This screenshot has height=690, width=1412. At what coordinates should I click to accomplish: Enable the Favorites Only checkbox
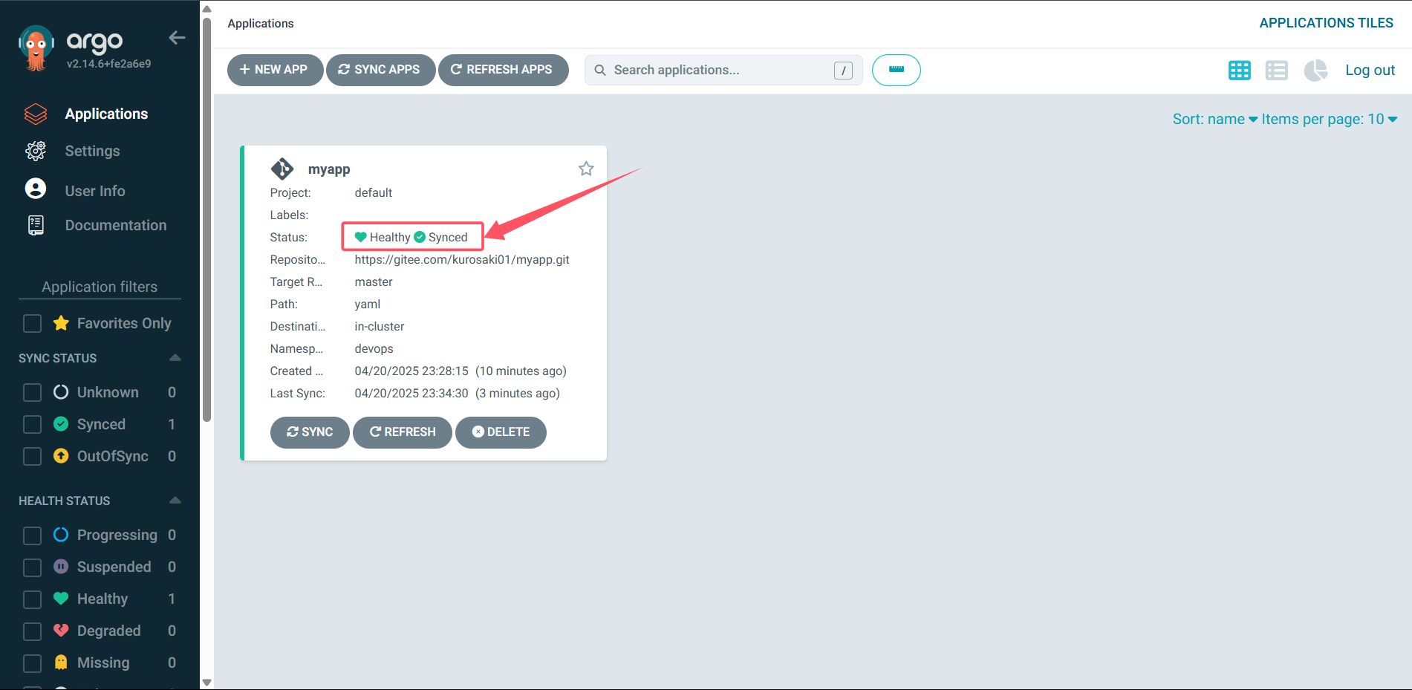(32, 324)
